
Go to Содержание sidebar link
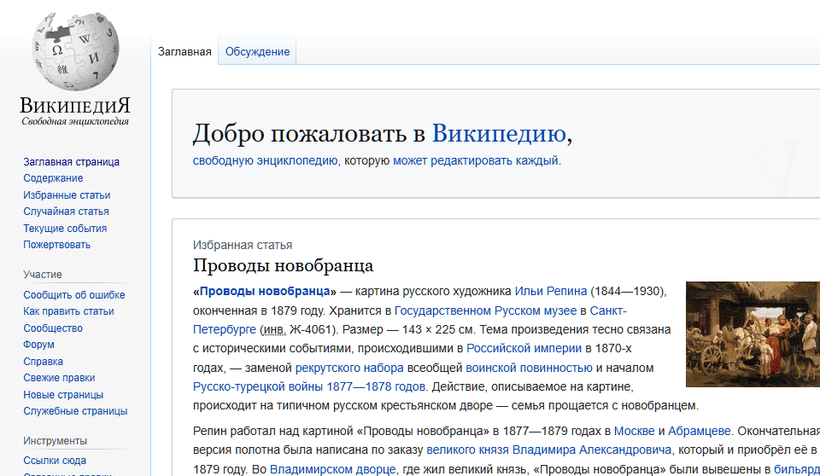[x=53, y=178]
